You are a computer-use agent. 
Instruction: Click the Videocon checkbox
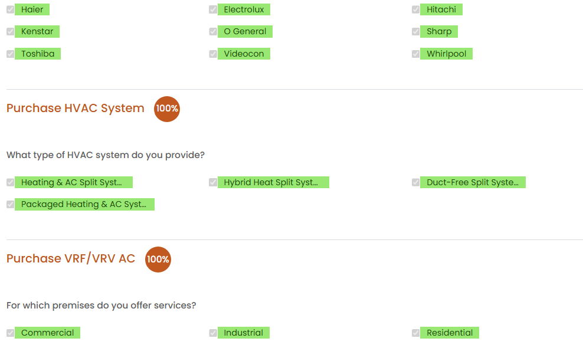coord(213,54)
